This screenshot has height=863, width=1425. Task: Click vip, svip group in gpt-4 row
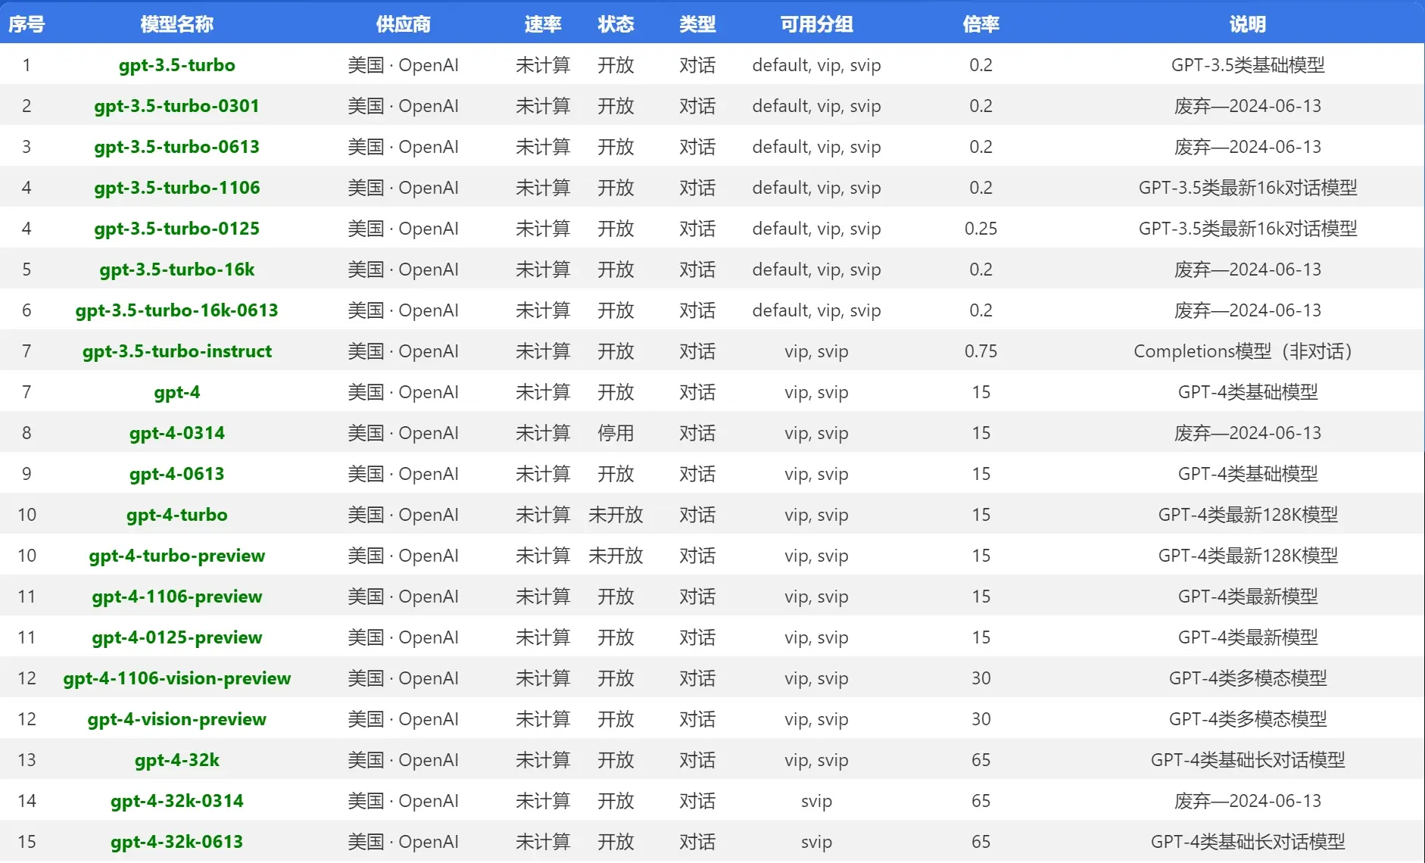coord(816,392)
